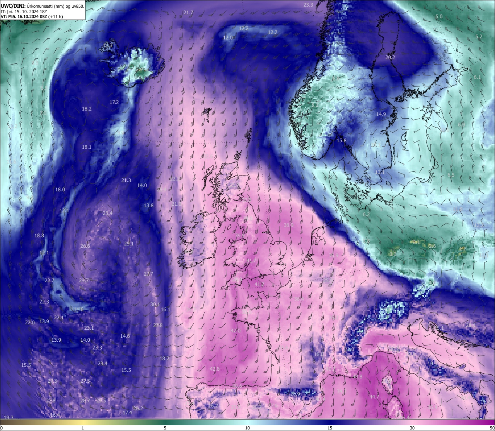Viewport: 495px width, 431px height.
Task: Click the map value 21.7
Action: 188,13
